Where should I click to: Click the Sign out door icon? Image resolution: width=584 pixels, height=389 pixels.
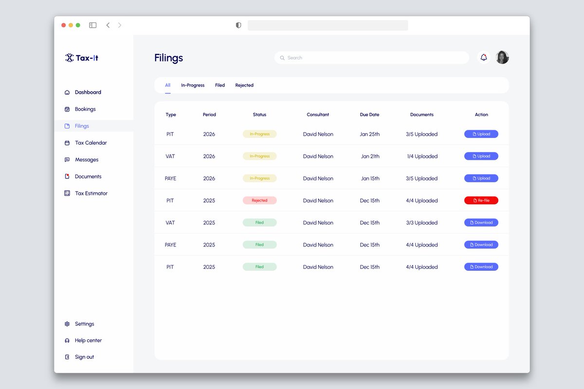[x=67, y=357]
